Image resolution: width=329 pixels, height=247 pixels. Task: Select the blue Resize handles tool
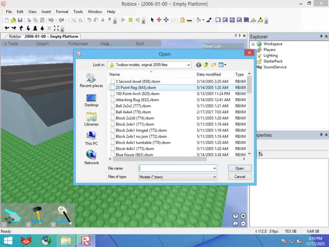coord(166,20)
